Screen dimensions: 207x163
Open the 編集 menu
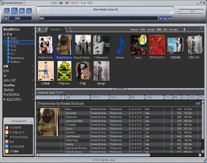point(61,3)
